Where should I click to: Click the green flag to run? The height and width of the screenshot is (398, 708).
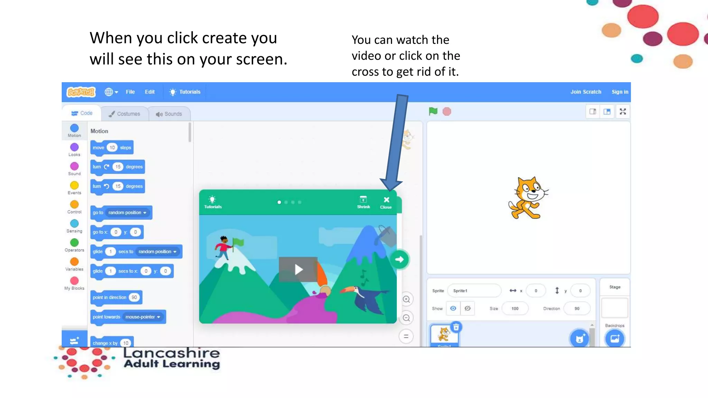433,111
